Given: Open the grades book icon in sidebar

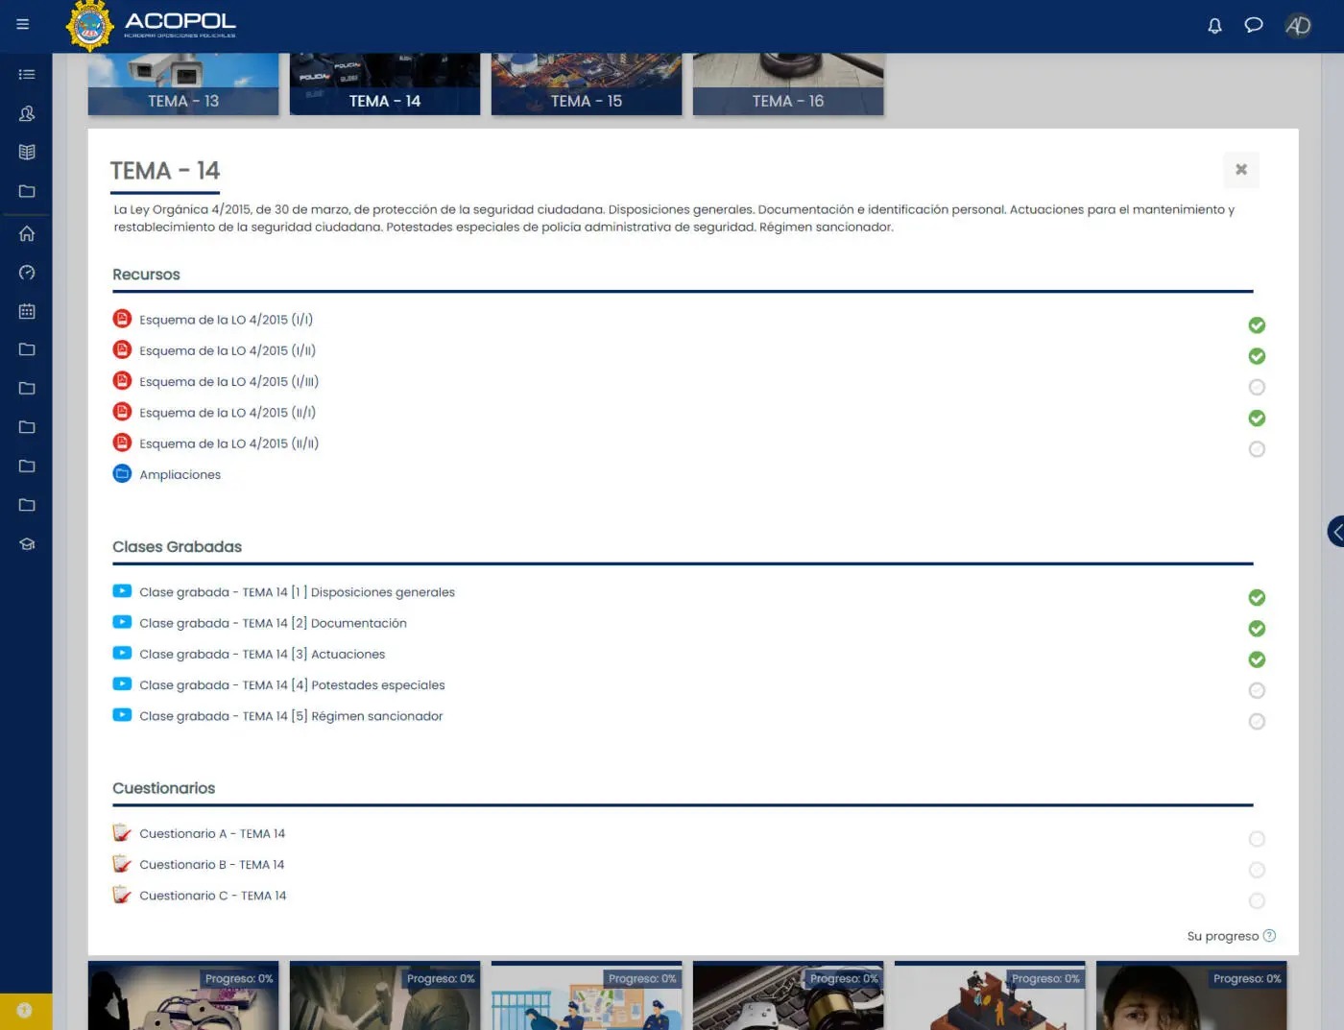Looking at the screenshot, I should tap(26, 151).
